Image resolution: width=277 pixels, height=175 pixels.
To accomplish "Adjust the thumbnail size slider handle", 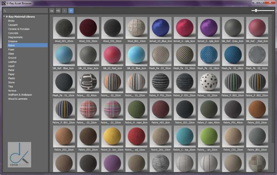I will (256, 11).
